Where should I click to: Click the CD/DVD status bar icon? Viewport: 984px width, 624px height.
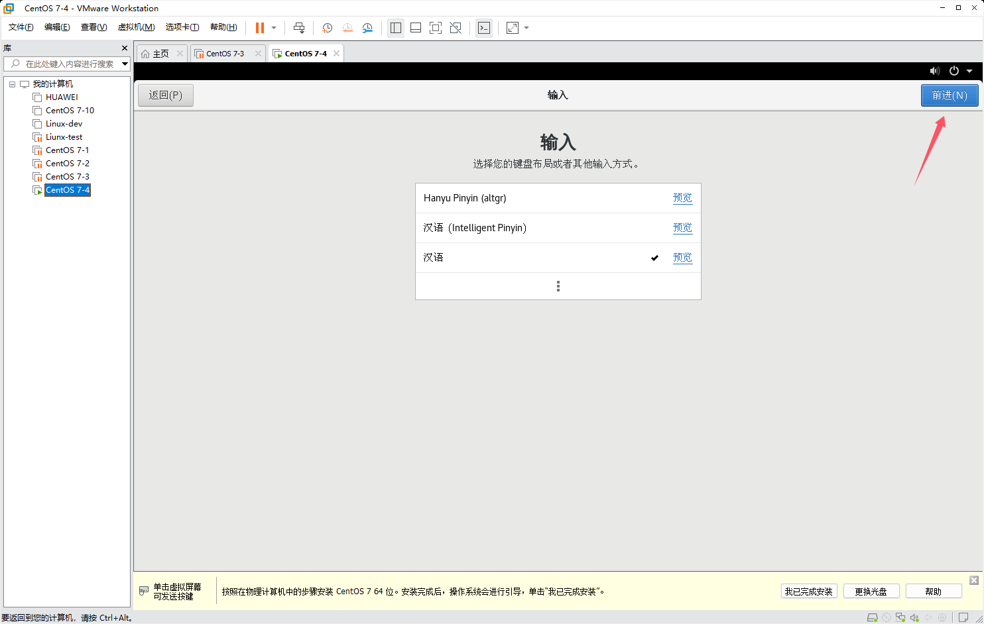(x=887, y=617)
